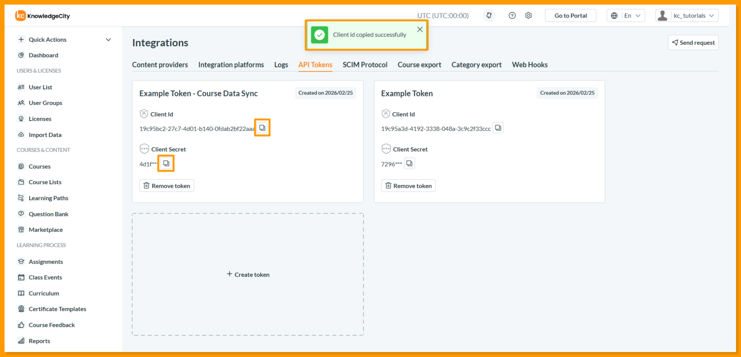The width and height of the screenshot is (741, 357).
Task: Open Licenses in the sidebar
Action: (40, 119)
